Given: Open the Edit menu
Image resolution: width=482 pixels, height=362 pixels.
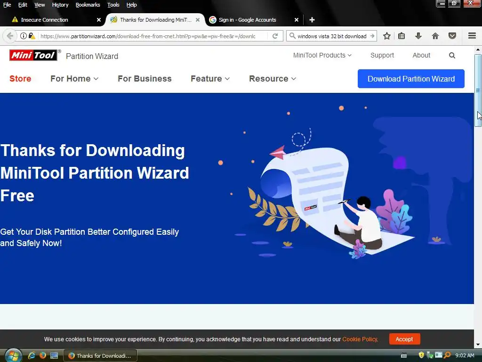Looking at the screenshot, I should [x=23, y=5].
